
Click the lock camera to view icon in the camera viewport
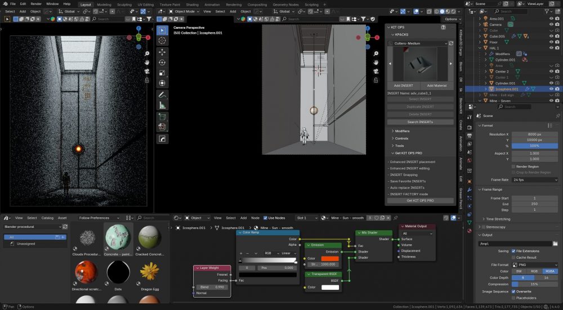376,80
